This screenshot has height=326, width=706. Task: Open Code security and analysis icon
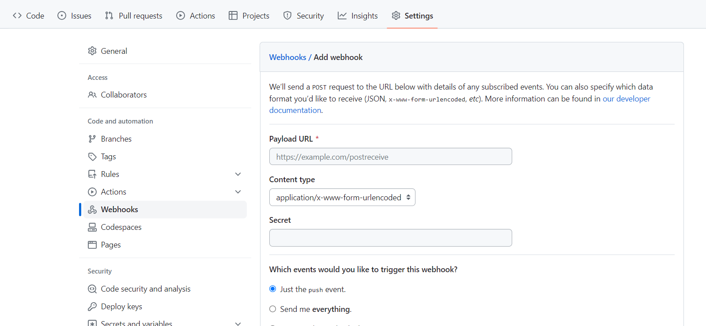pos(92,289)
